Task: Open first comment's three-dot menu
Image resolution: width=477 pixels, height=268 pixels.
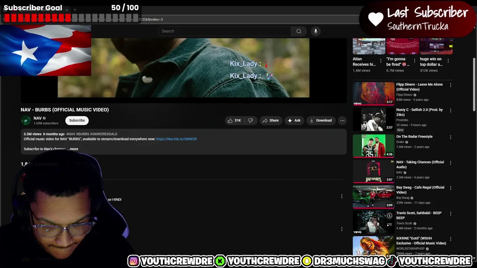Action: coord(342,196)
